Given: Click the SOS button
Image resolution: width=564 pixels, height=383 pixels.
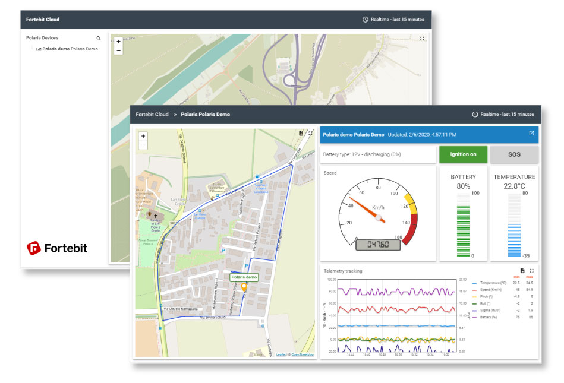Looking at the screenshot, I should tap(514, 154).
